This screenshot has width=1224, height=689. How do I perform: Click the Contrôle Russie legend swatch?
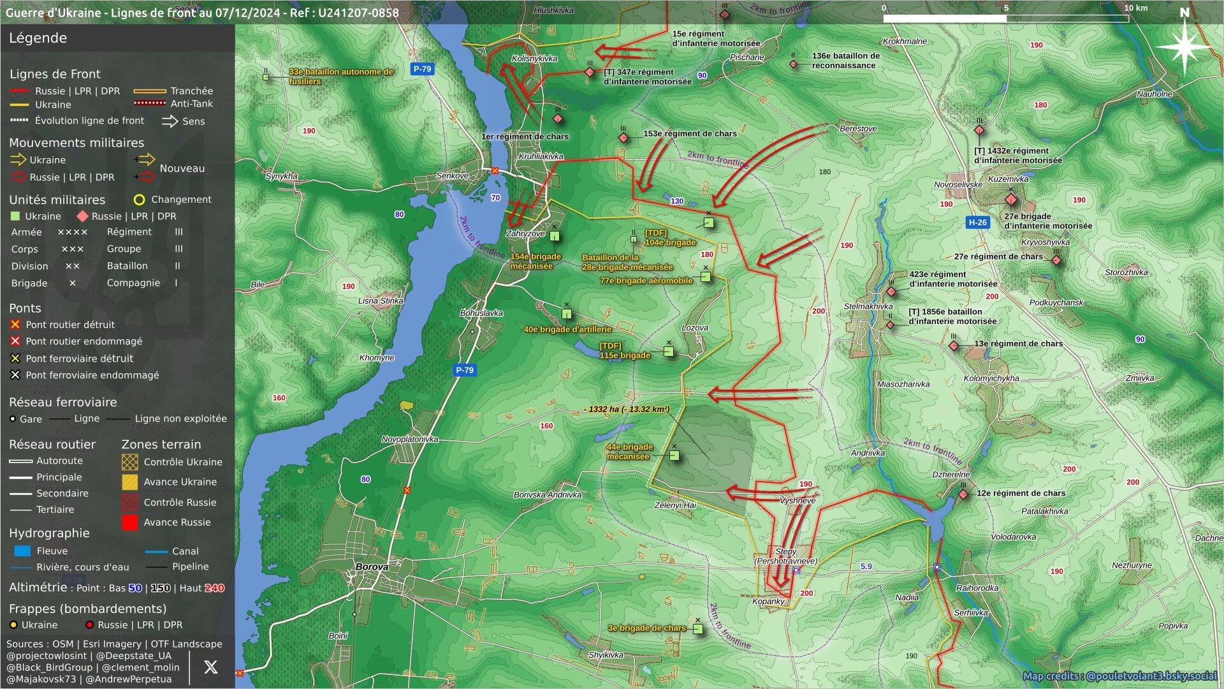[129, 502]
